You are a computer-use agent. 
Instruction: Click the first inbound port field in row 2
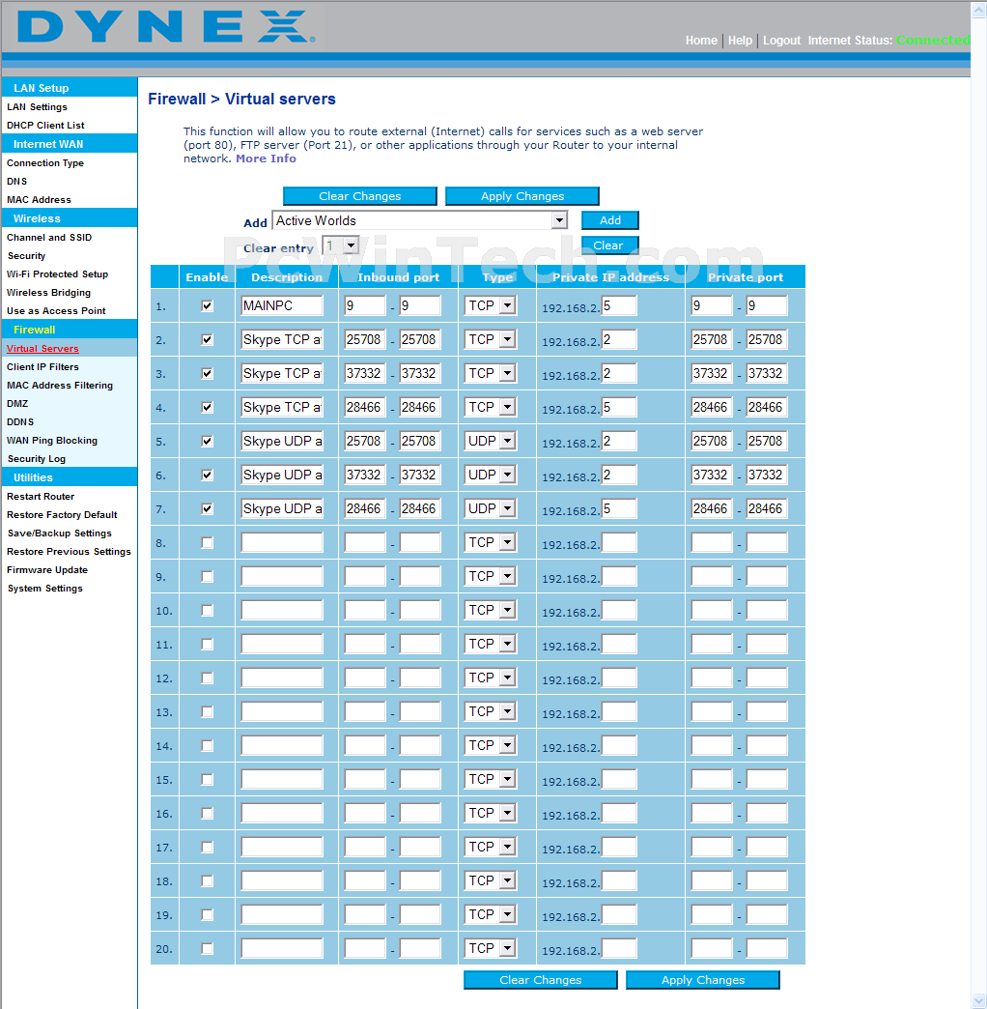[x=365, y=340]
